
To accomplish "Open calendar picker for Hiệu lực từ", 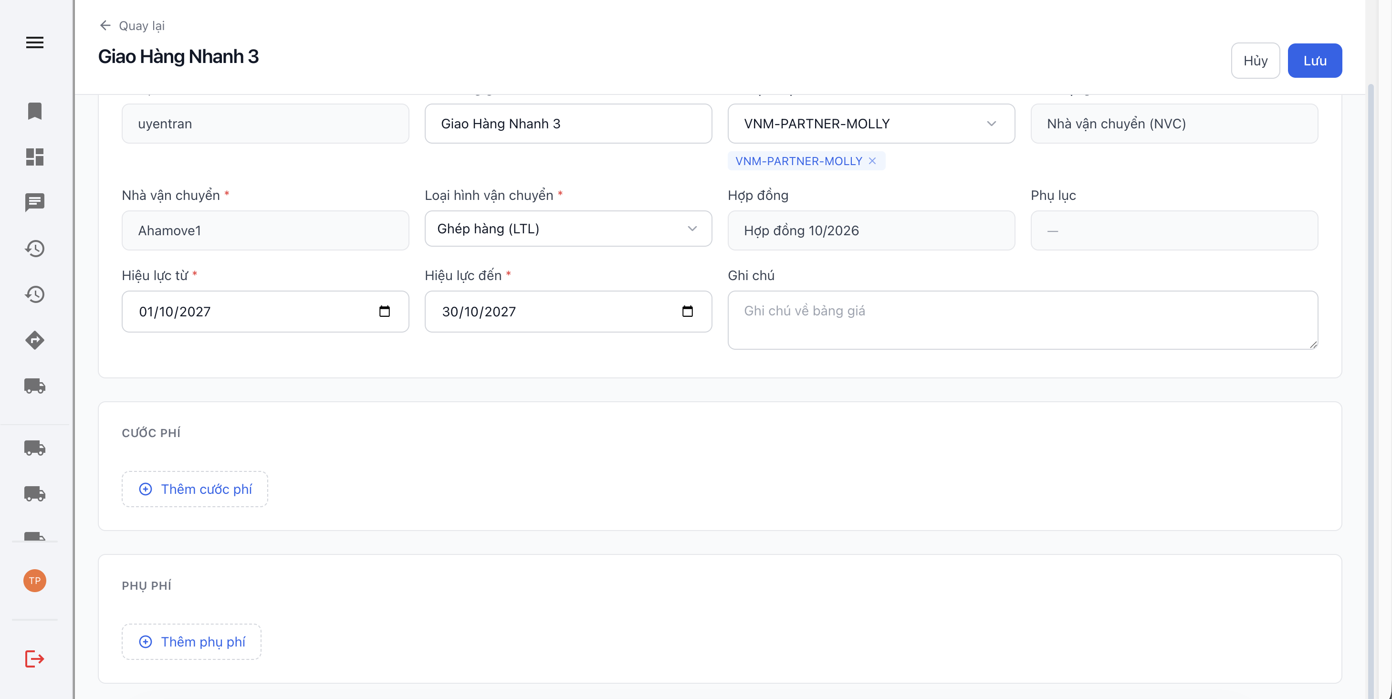I will click(x=384, y=311).
